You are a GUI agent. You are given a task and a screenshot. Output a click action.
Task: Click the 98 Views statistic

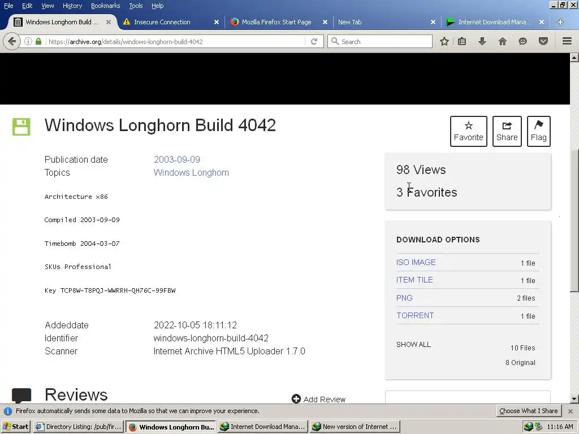421,170
